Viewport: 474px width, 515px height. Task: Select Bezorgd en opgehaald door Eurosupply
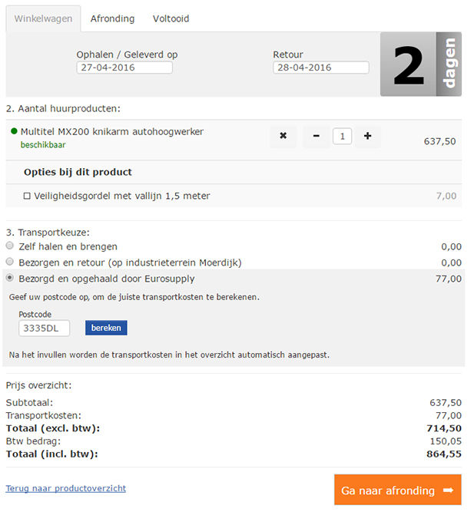[x=10, y=278]
